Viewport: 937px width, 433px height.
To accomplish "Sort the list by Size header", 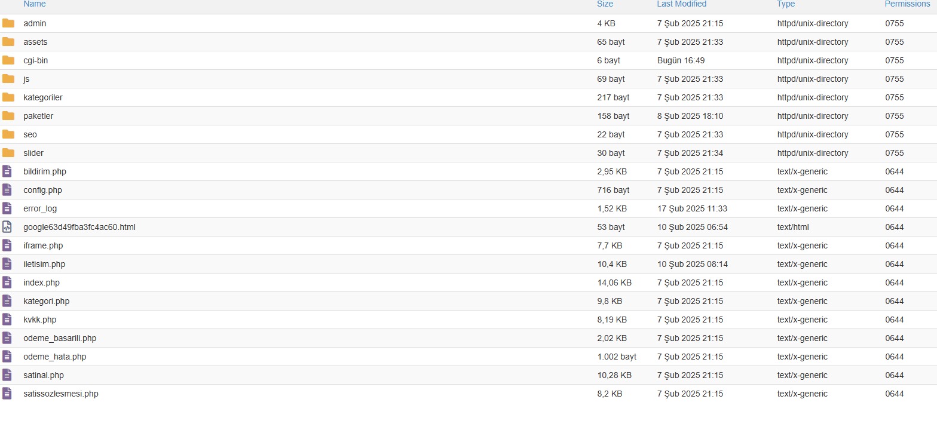I will (x=605, y=4).
